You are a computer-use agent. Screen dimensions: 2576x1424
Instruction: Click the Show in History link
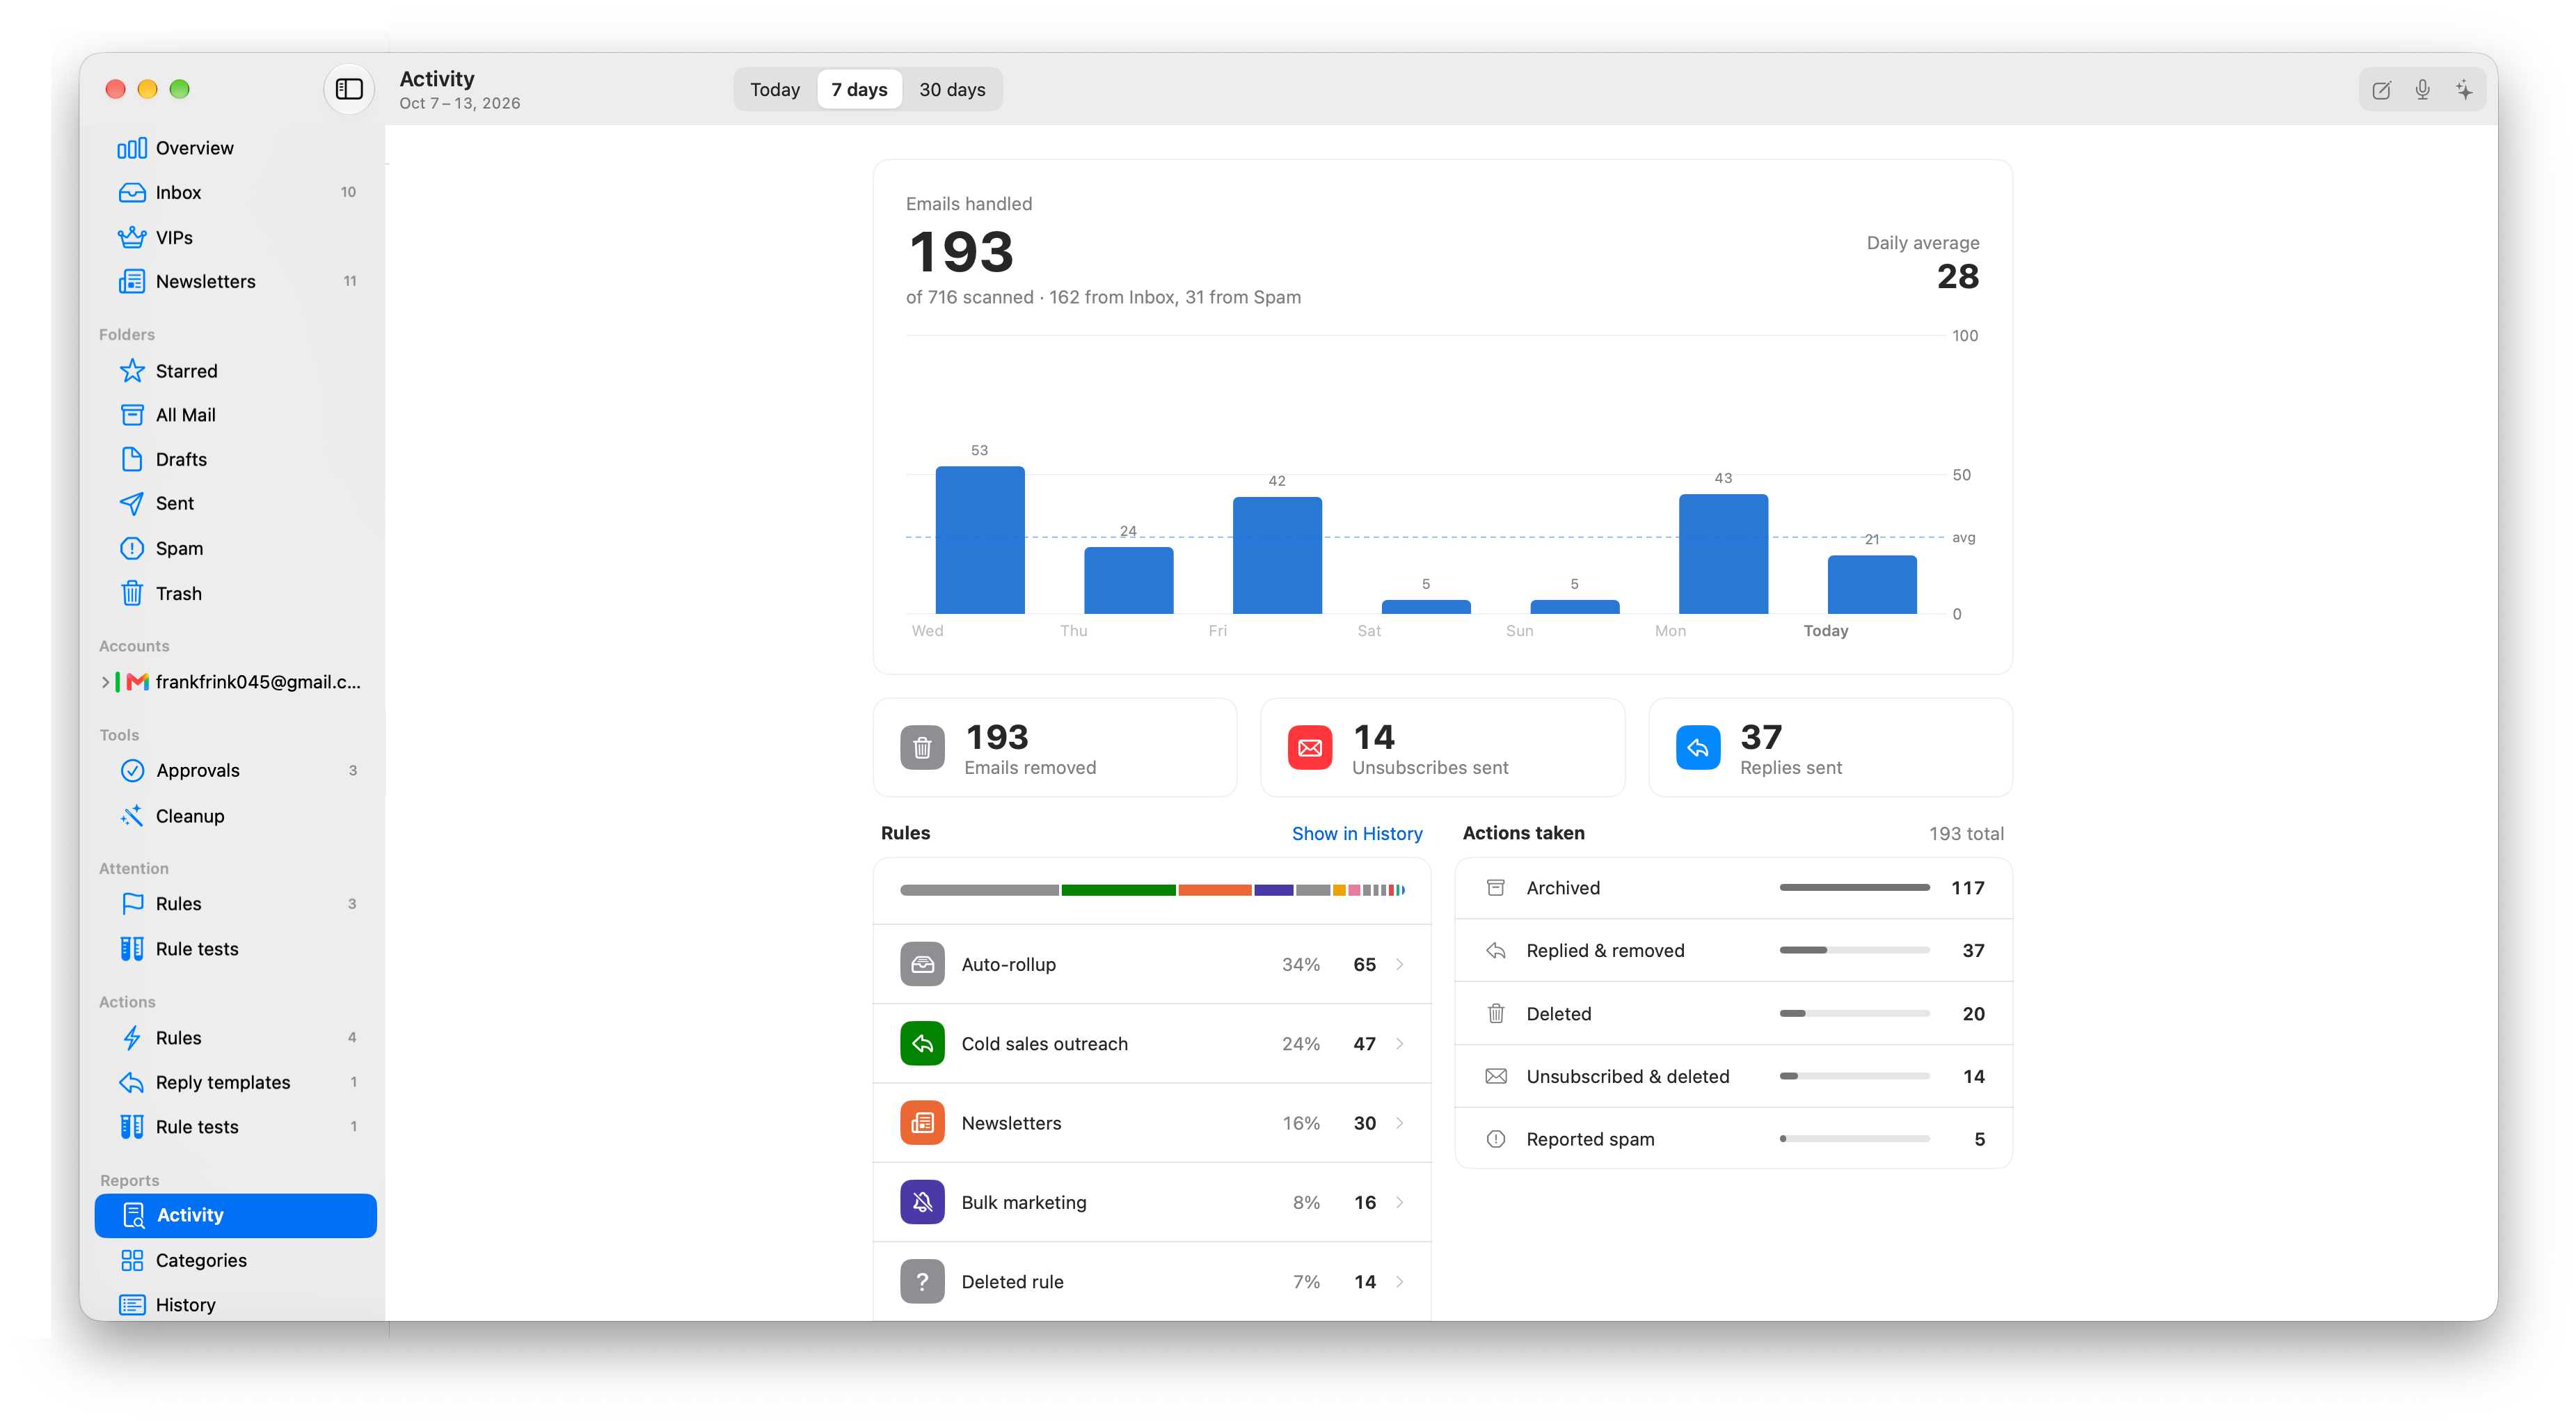pos(1356,833)
